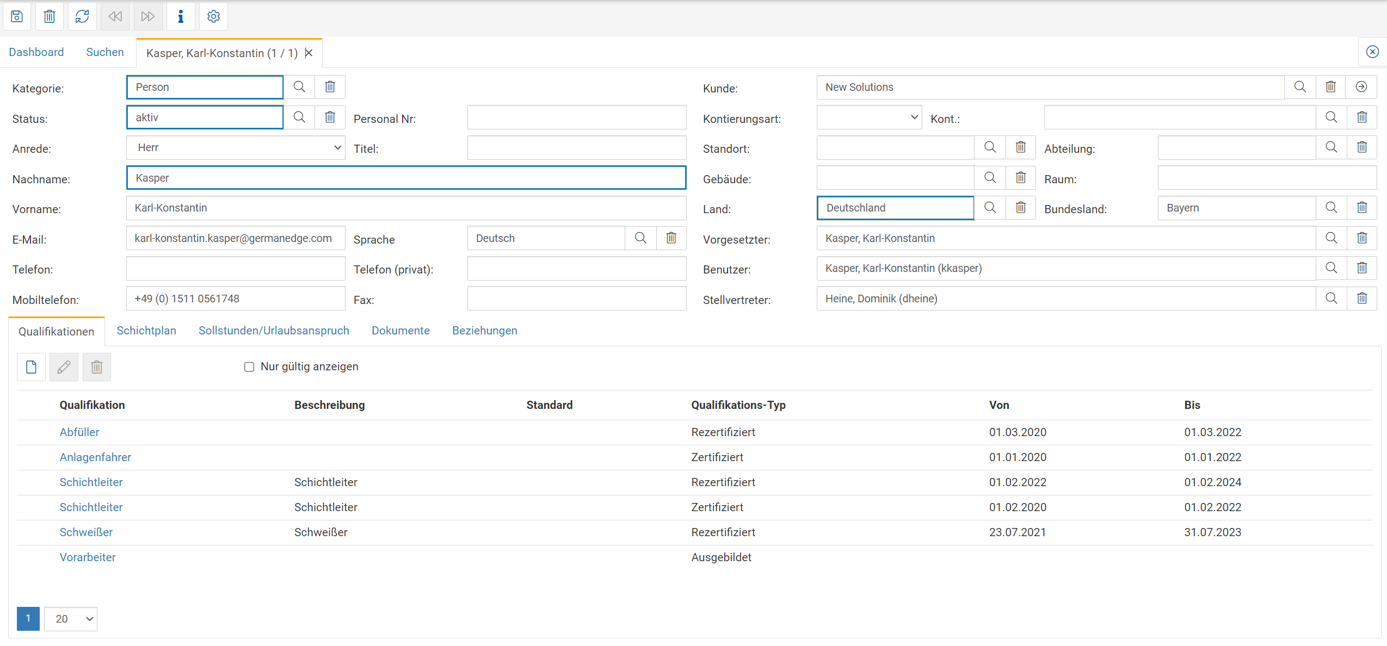Search for Stellvertreter using magnifier icon
Image resolution: width=1387 pixels, height=646 pixels.
tap(1331, 299)
